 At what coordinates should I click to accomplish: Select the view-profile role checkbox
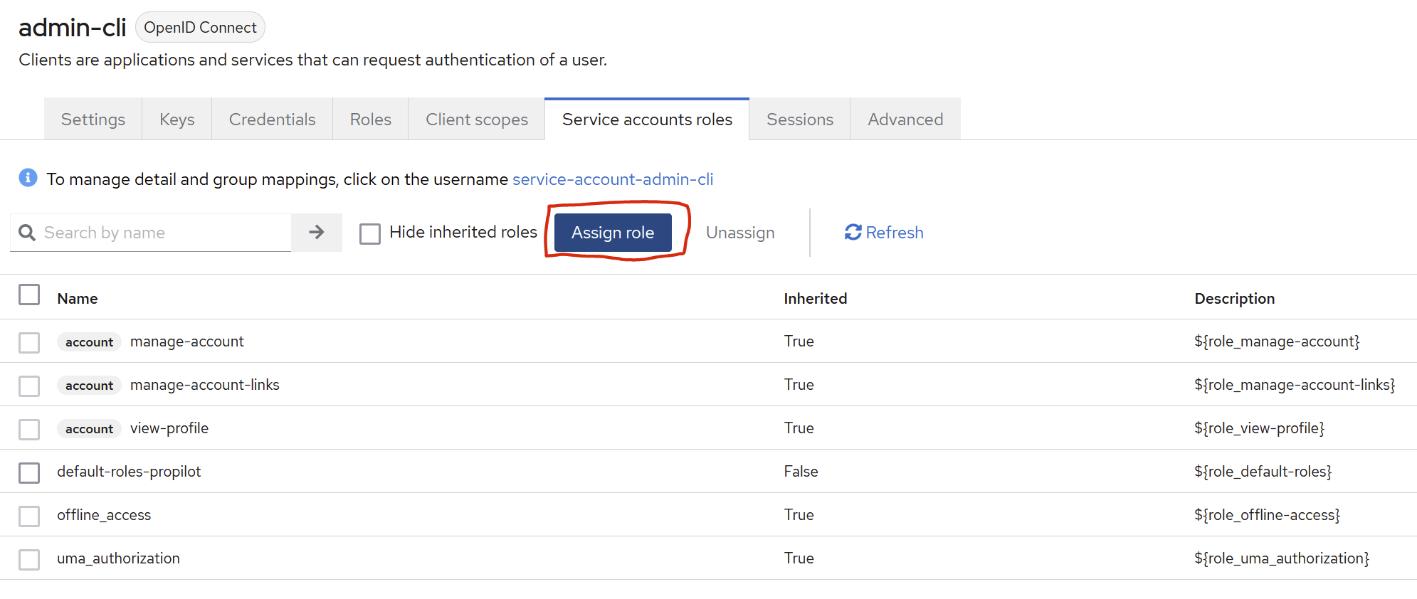point(29,429)
